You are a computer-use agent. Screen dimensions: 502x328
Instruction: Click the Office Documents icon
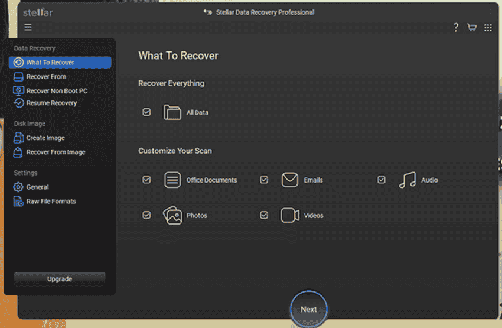(172, 180)
